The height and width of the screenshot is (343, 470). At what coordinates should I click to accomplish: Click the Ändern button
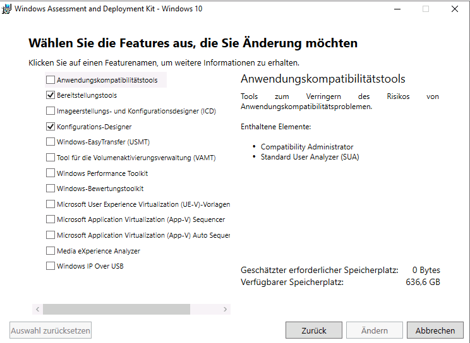tap(375, 330)
